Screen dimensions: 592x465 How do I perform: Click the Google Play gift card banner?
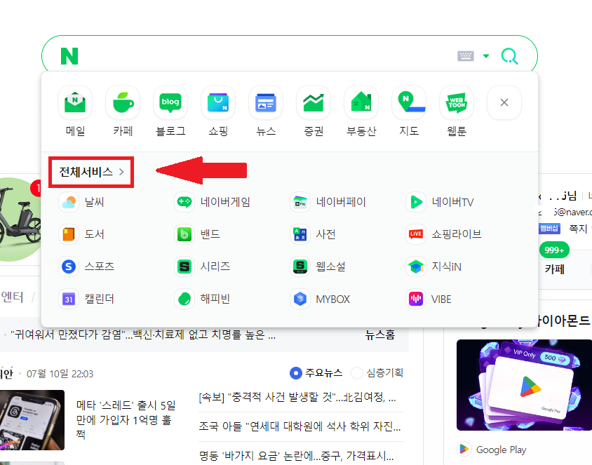(524, 385)
